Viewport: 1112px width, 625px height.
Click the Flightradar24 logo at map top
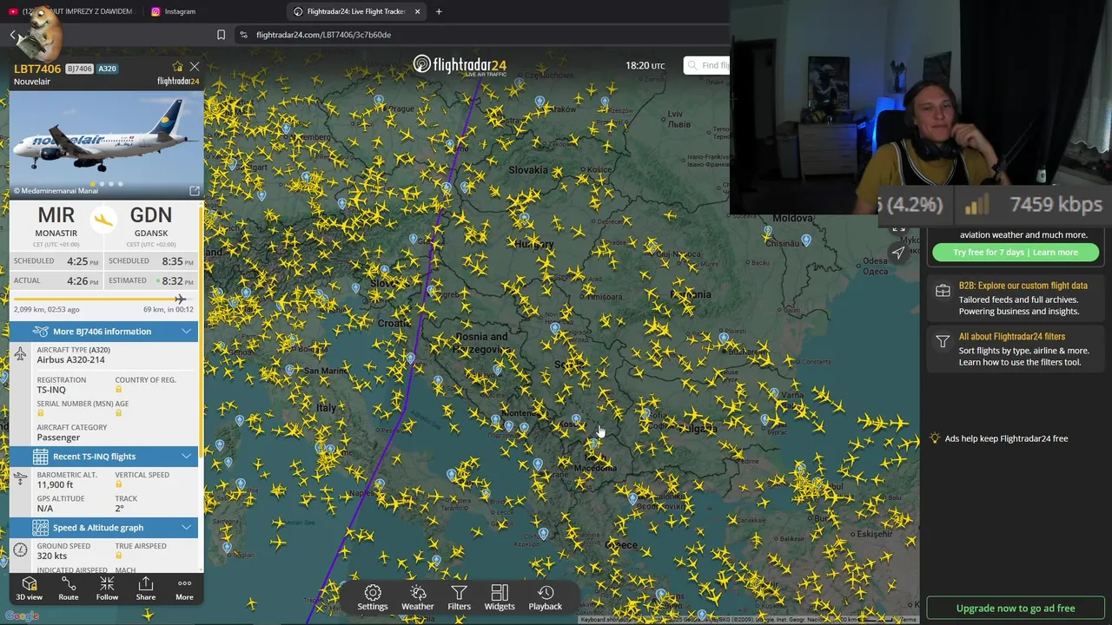[x=460, y=65]
